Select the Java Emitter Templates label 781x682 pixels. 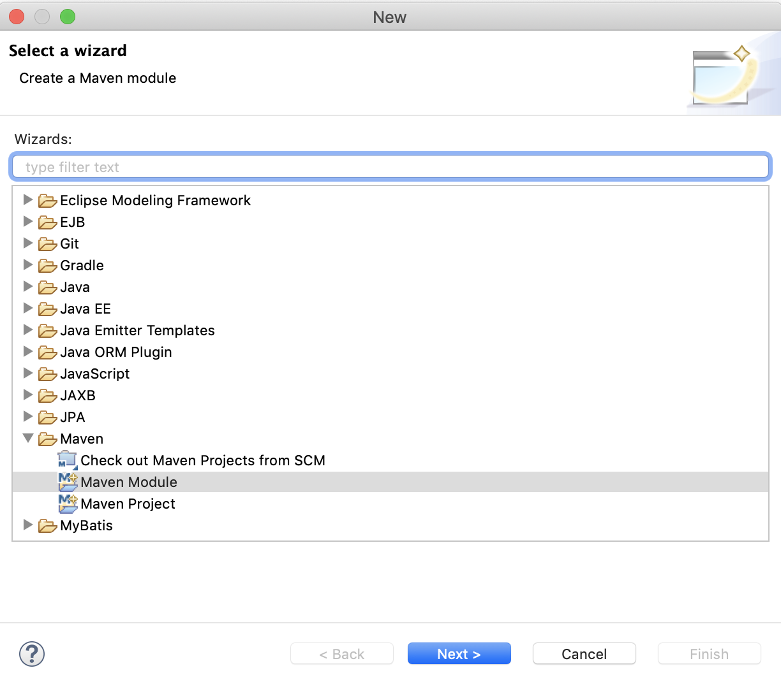click(x=138, y=330)
